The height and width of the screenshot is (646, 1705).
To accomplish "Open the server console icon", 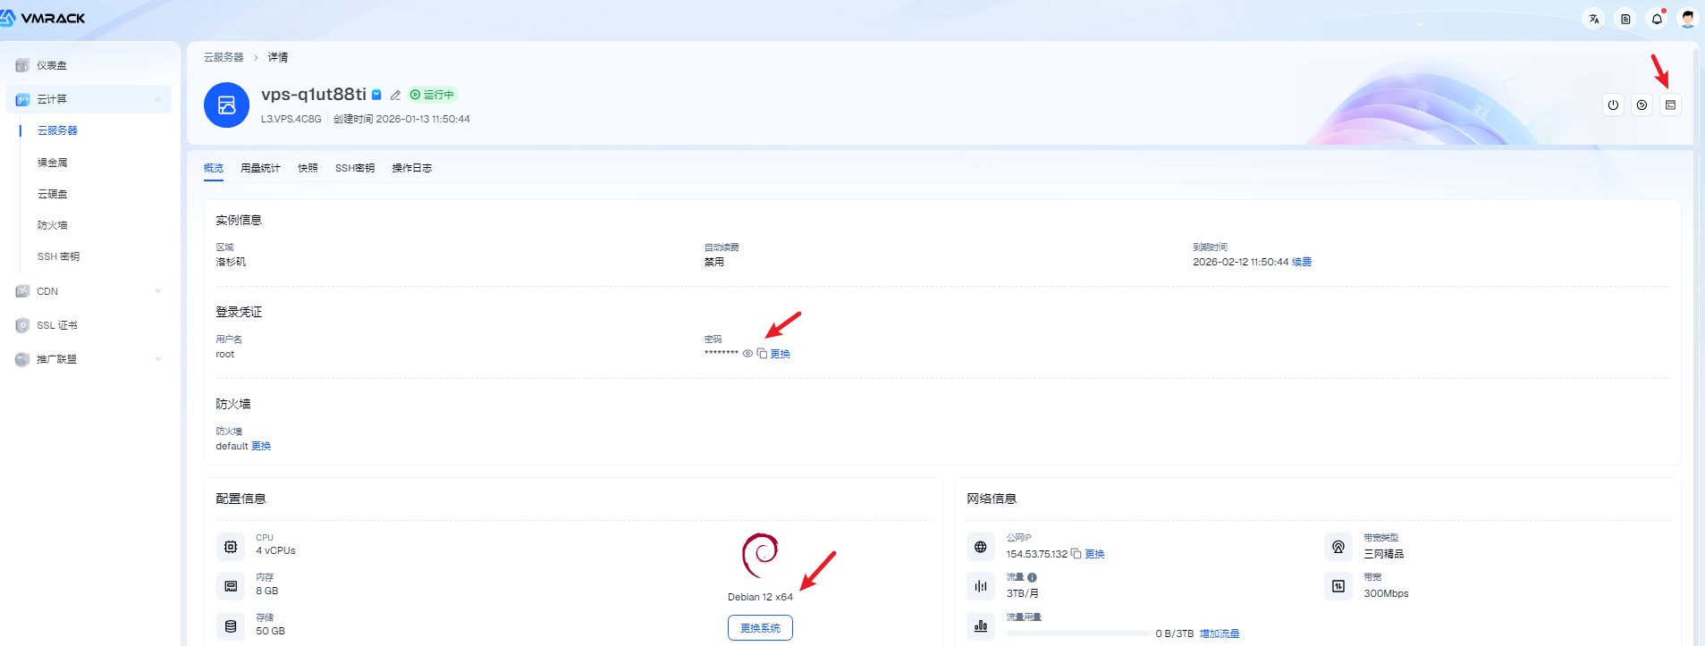I will click(1670, 105).
